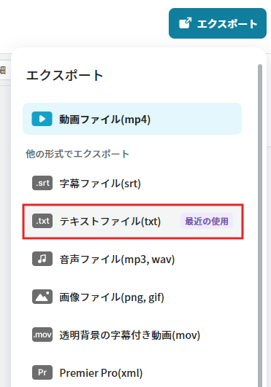The image size is (271, 387).
Task: Select 画像ファイル(png, gif) export option
Action: [x=132, y=297]
